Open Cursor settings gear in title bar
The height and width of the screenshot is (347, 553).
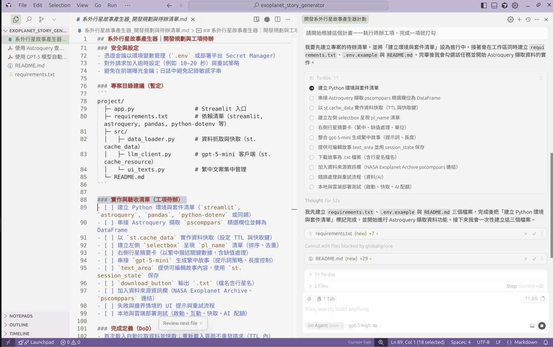point(515,5)
